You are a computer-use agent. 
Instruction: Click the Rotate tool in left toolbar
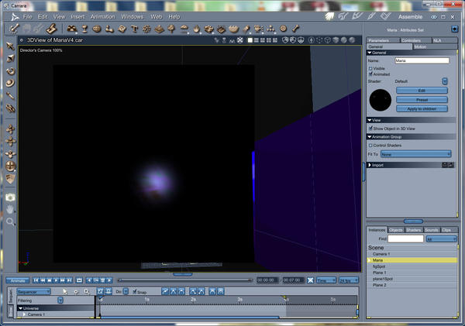(x=10, y=70)
